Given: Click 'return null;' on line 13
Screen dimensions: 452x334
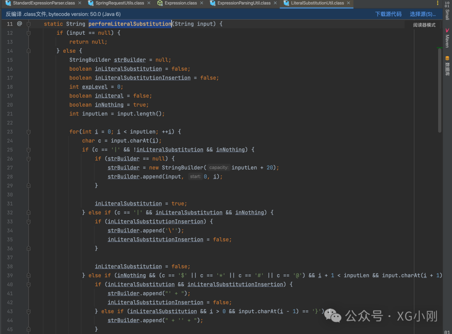Looking at the screenshot, I should click(x=88, y=42).
